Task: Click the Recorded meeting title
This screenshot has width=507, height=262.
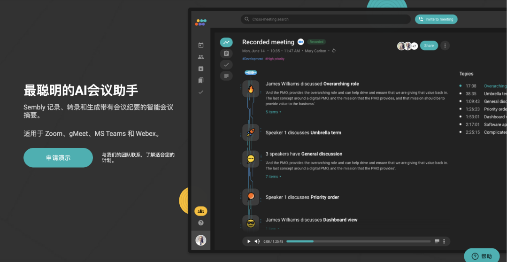Action: point(268,42)
